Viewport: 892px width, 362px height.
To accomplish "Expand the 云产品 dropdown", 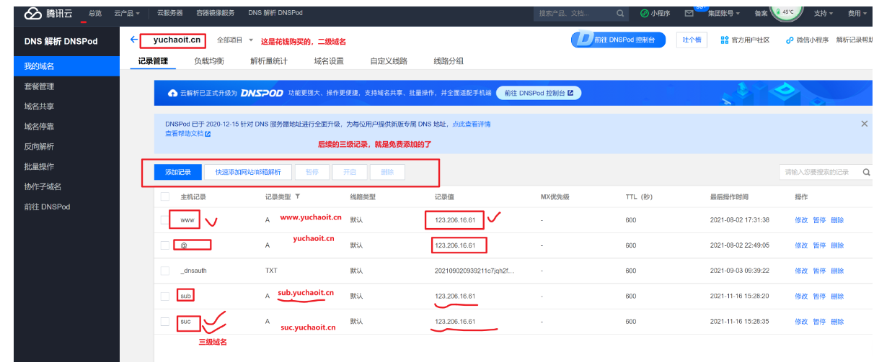I will 127,14.
